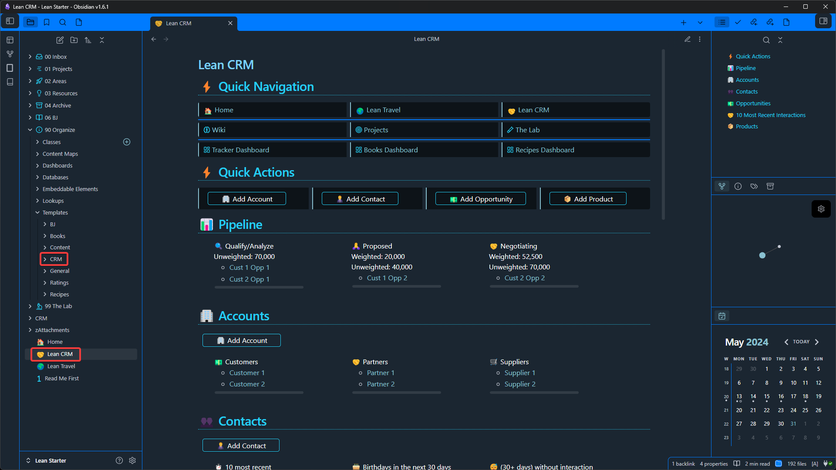Open the Home note in file explorer

click(55, 342)
